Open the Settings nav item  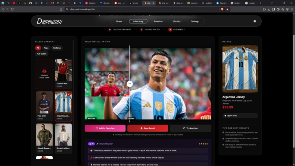[x=195, y=21]
